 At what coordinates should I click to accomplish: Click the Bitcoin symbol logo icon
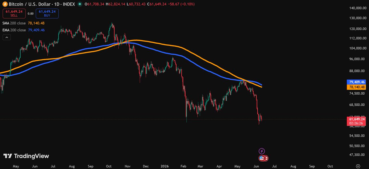[x=4, y=4]
